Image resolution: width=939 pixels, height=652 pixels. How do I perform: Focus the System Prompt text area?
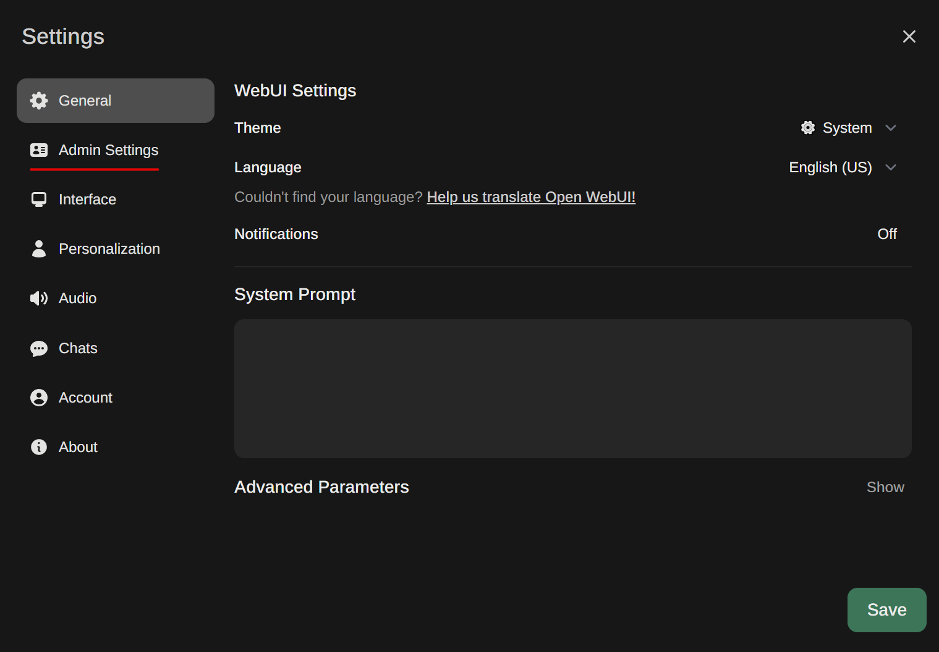coord(573,388)
